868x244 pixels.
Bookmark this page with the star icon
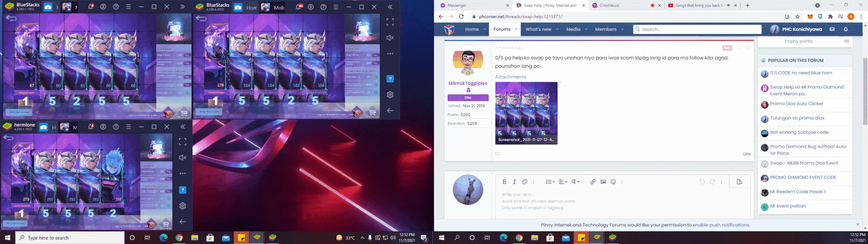(797, 17)
